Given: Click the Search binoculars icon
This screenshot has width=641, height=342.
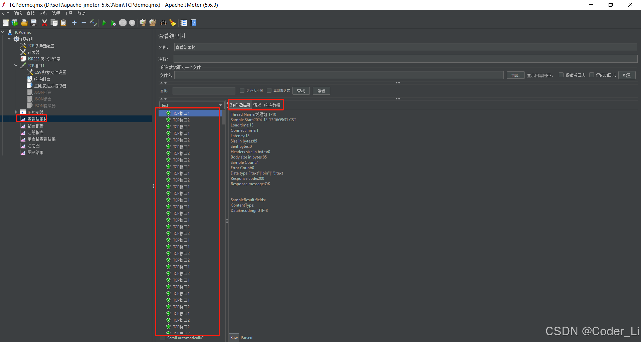Looking at the screenshot, I should [164, 23].
